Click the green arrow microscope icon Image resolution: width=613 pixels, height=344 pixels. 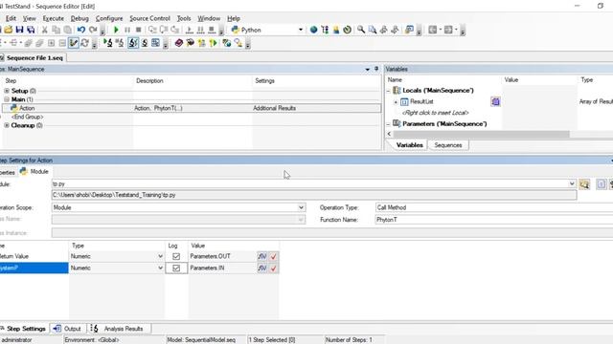point(108,43)
